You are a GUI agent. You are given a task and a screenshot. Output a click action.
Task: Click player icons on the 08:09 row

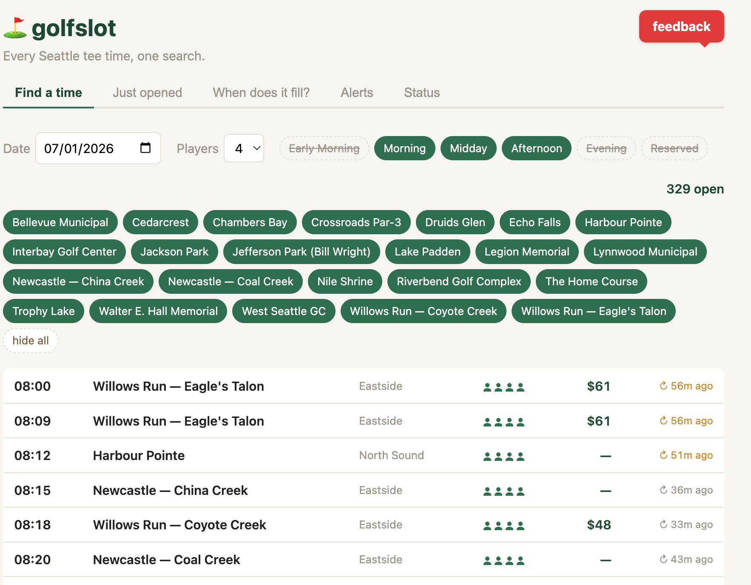(504, 422)
